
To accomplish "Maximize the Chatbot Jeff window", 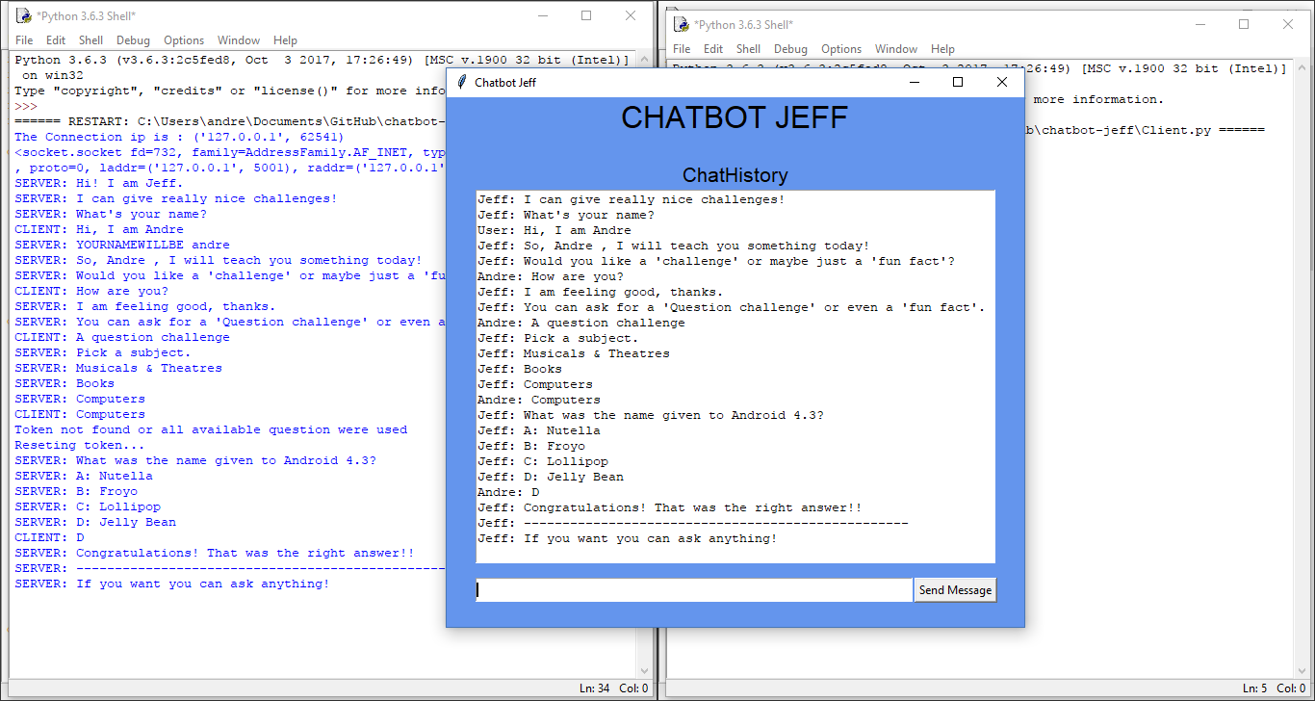I will click(958, 82).
